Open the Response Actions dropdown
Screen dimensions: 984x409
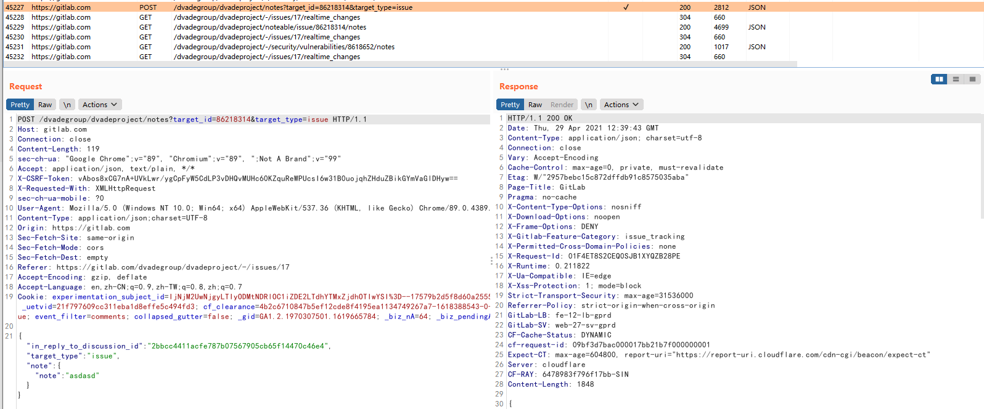621,105
